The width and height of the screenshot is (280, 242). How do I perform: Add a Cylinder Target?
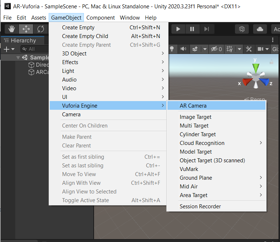(x=216, y=134)
